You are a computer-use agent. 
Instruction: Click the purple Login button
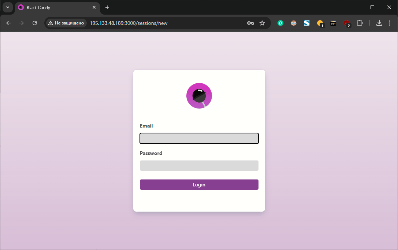point(199,185)
